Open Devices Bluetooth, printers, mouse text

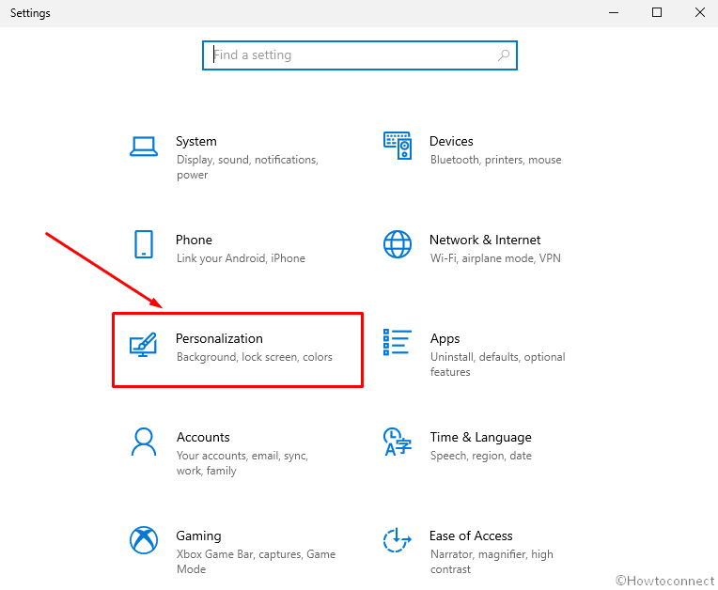[x=495, y=160]
